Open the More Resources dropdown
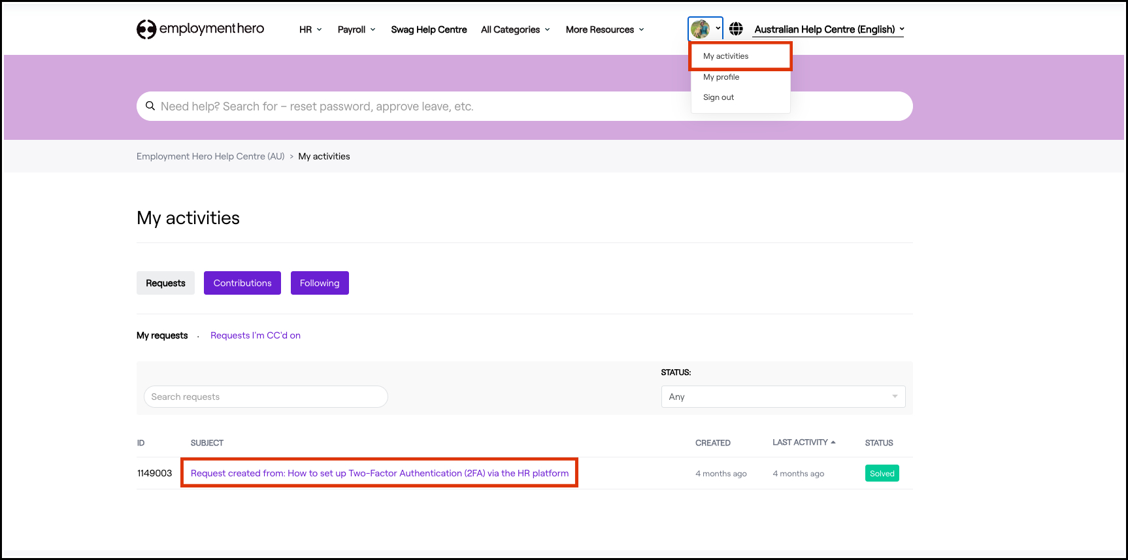Image resolution: width=1128 pixels, height=560 pixels. 605,29
